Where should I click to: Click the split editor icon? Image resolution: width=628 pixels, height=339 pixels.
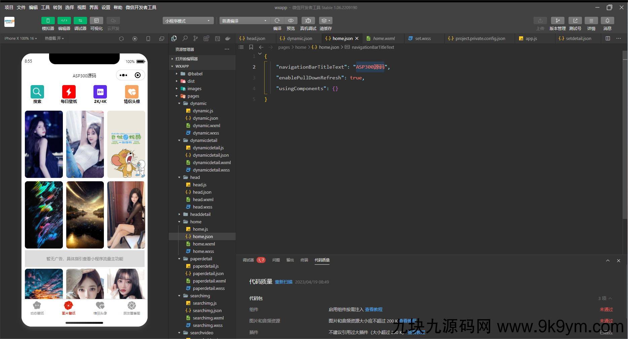pos(608,38)
